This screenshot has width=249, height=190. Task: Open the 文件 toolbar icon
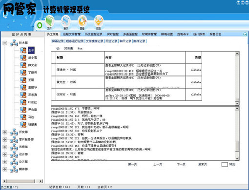[x=49, y=23]
